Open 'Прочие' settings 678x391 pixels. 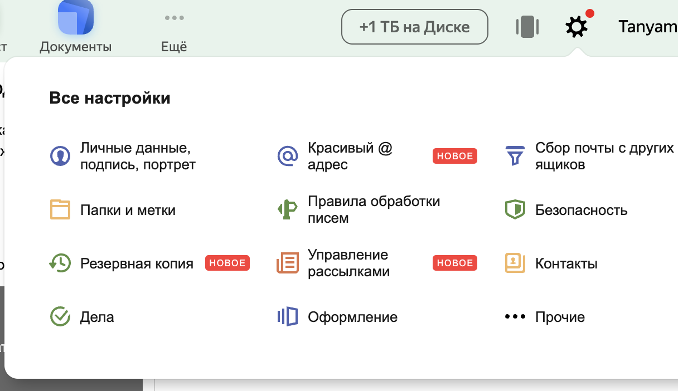[x=560, y=317]
